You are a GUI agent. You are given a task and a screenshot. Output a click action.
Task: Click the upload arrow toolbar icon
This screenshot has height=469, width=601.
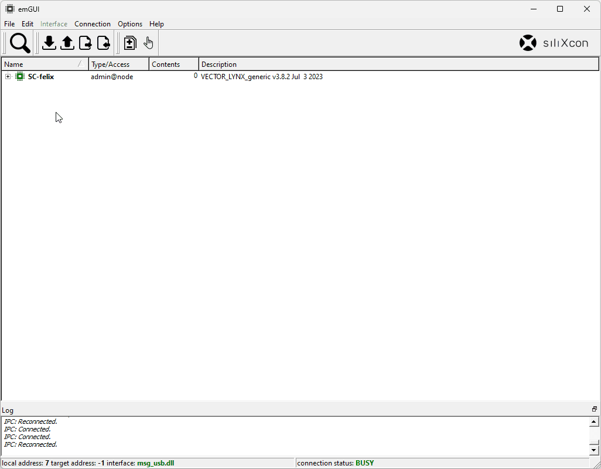coord(67,43)
